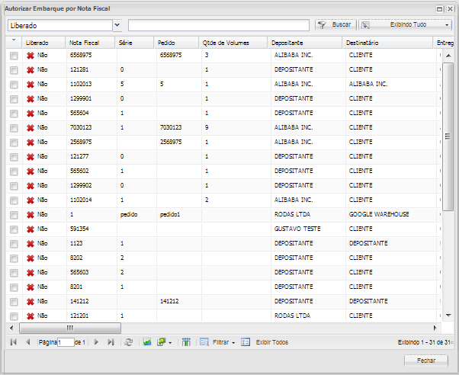The height and width of the screenshot is (375, 459).
Task: Click red X icon for nota 1102013
Action: click(30, 85)
